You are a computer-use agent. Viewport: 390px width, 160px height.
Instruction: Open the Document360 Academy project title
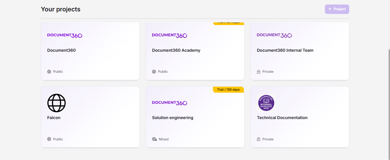(176, 50)
